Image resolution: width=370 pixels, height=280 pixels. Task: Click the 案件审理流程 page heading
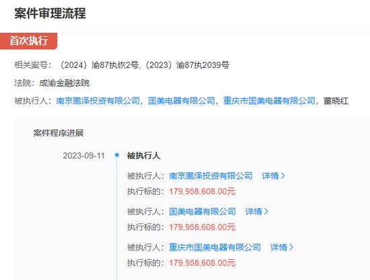50,13
